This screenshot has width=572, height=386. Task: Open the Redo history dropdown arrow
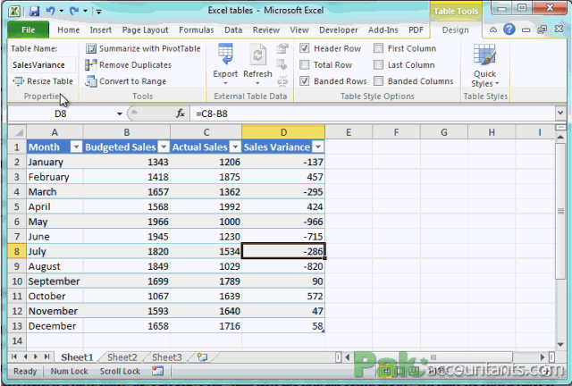coord(86,11)
